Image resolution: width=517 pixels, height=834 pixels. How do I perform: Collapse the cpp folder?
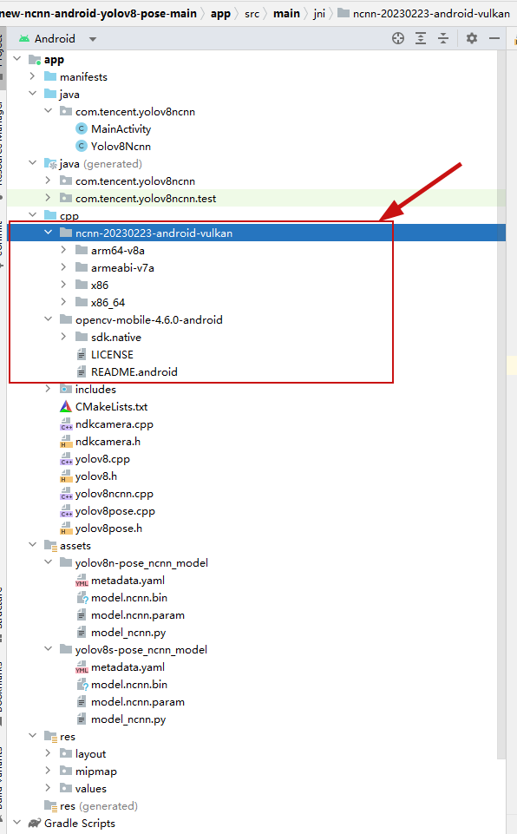pos(32,215)
